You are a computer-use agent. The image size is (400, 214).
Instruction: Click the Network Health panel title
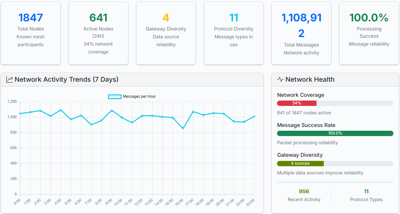310,80
